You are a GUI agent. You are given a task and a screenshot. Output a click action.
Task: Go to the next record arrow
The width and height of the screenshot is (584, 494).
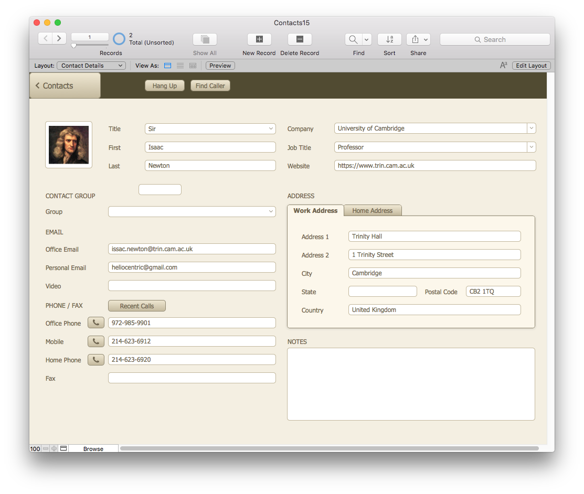[x=59, y=38]
